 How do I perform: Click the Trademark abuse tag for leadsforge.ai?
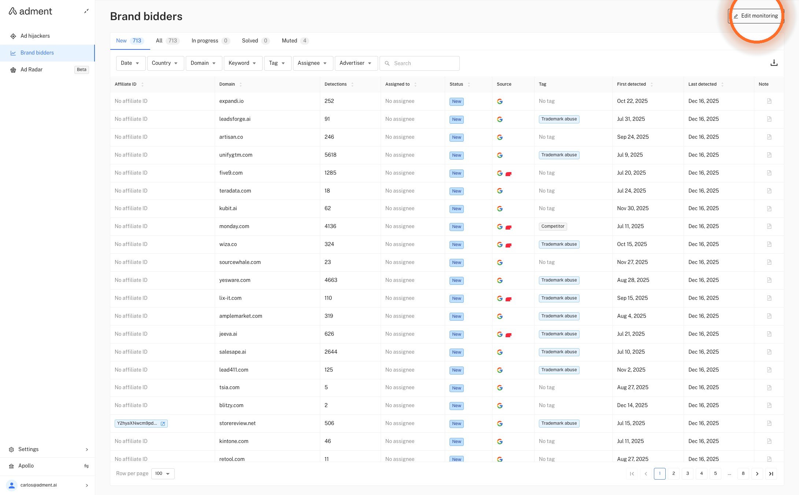point(559,119)
